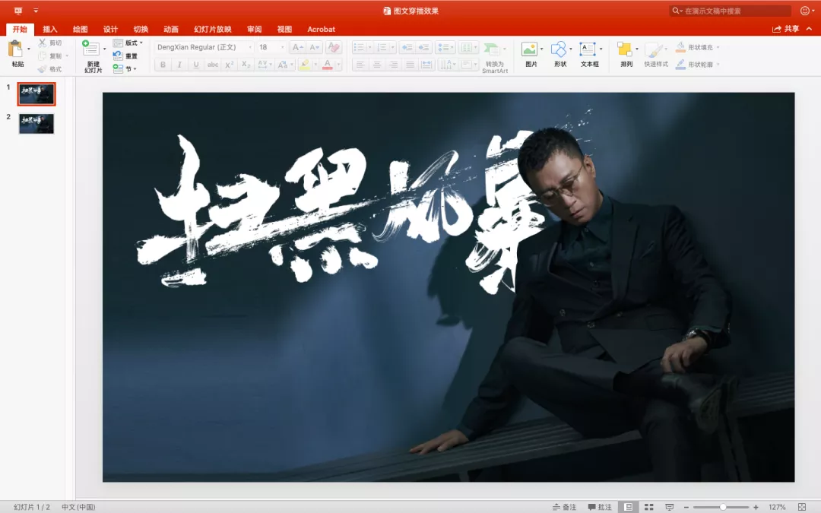This screenshot has width=821, height=513.
Task: Reset slide layout with 重置
Action: (125, 56)
